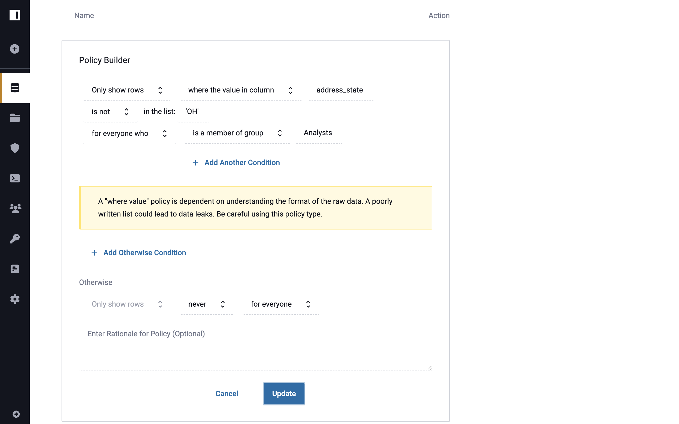Click the Update policy button
This screenshot has width=679, height=424.
coord(284,394)
